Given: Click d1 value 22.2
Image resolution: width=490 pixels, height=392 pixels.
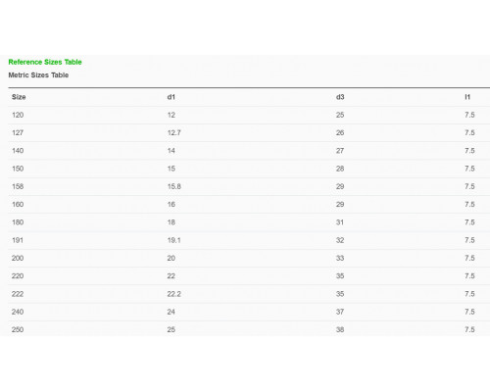Looking at the screenshot, I should 174,294.
